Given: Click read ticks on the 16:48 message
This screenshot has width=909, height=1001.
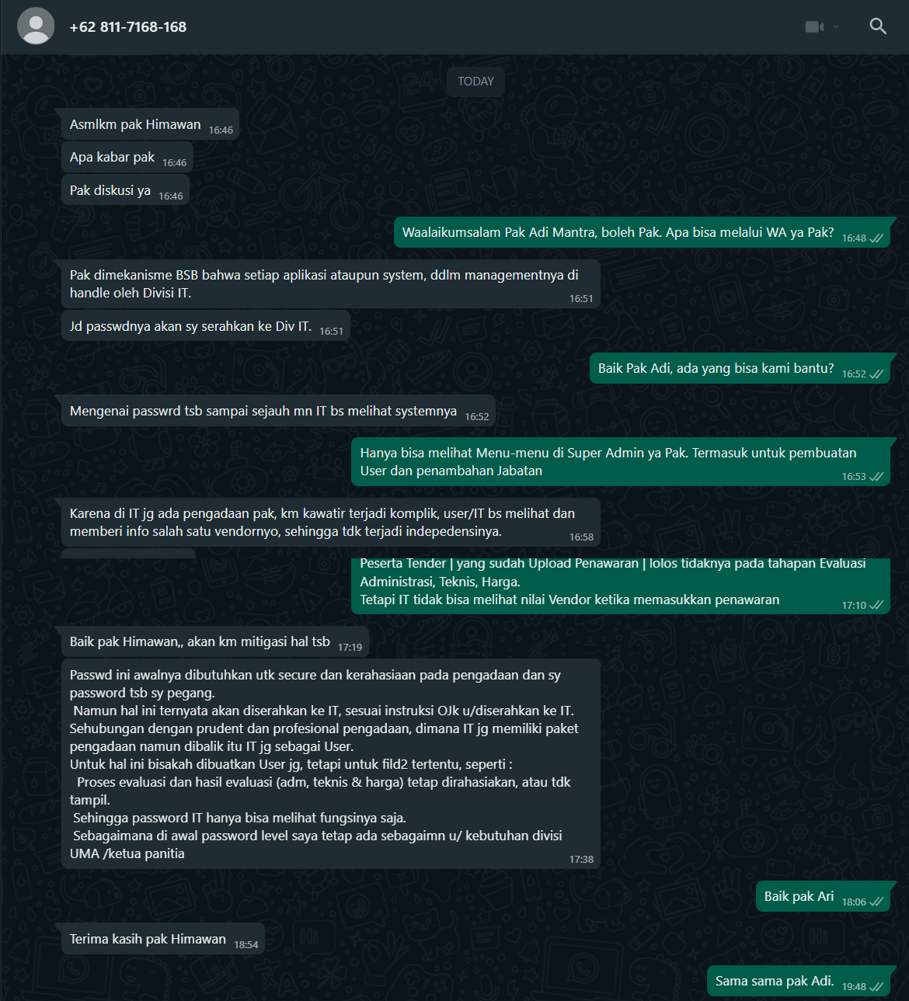Looking at the screenshot, I should click(876, 238).
